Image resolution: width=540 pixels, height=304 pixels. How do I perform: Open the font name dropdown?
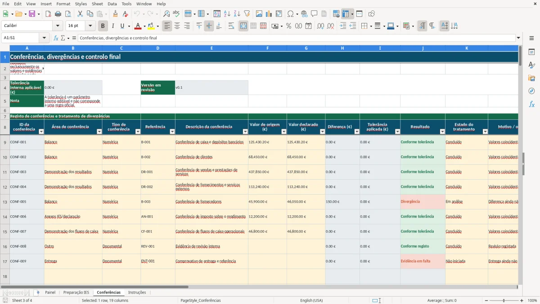coord(58,26)
